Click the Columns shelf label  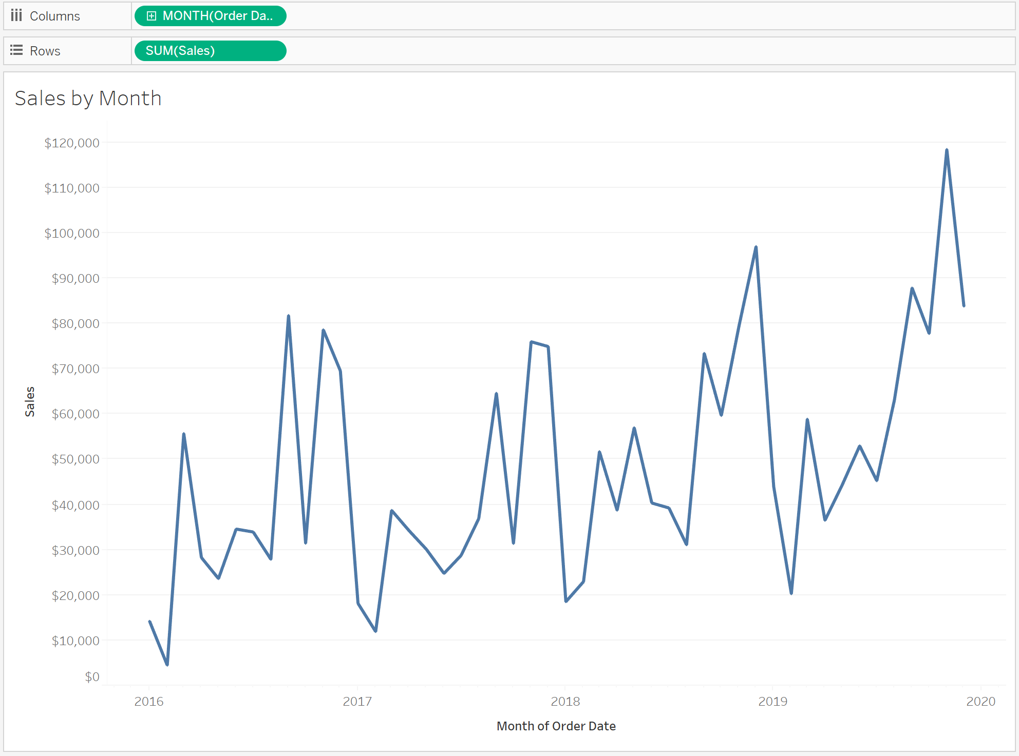click(55, 16)
